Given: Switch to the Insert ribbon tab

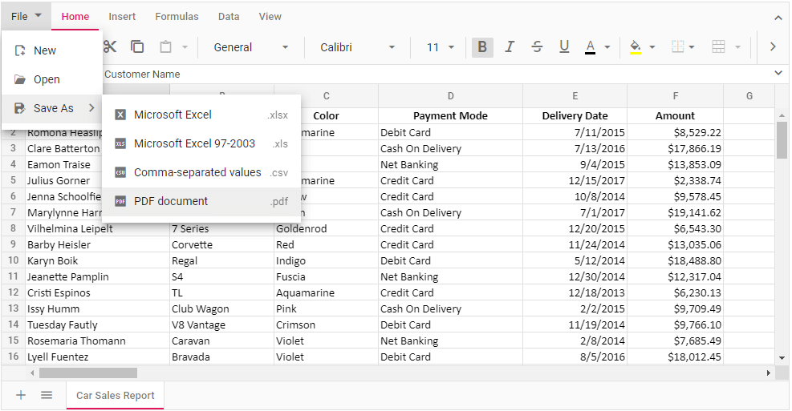Looking at the screenshot, I should click(122, 16).
